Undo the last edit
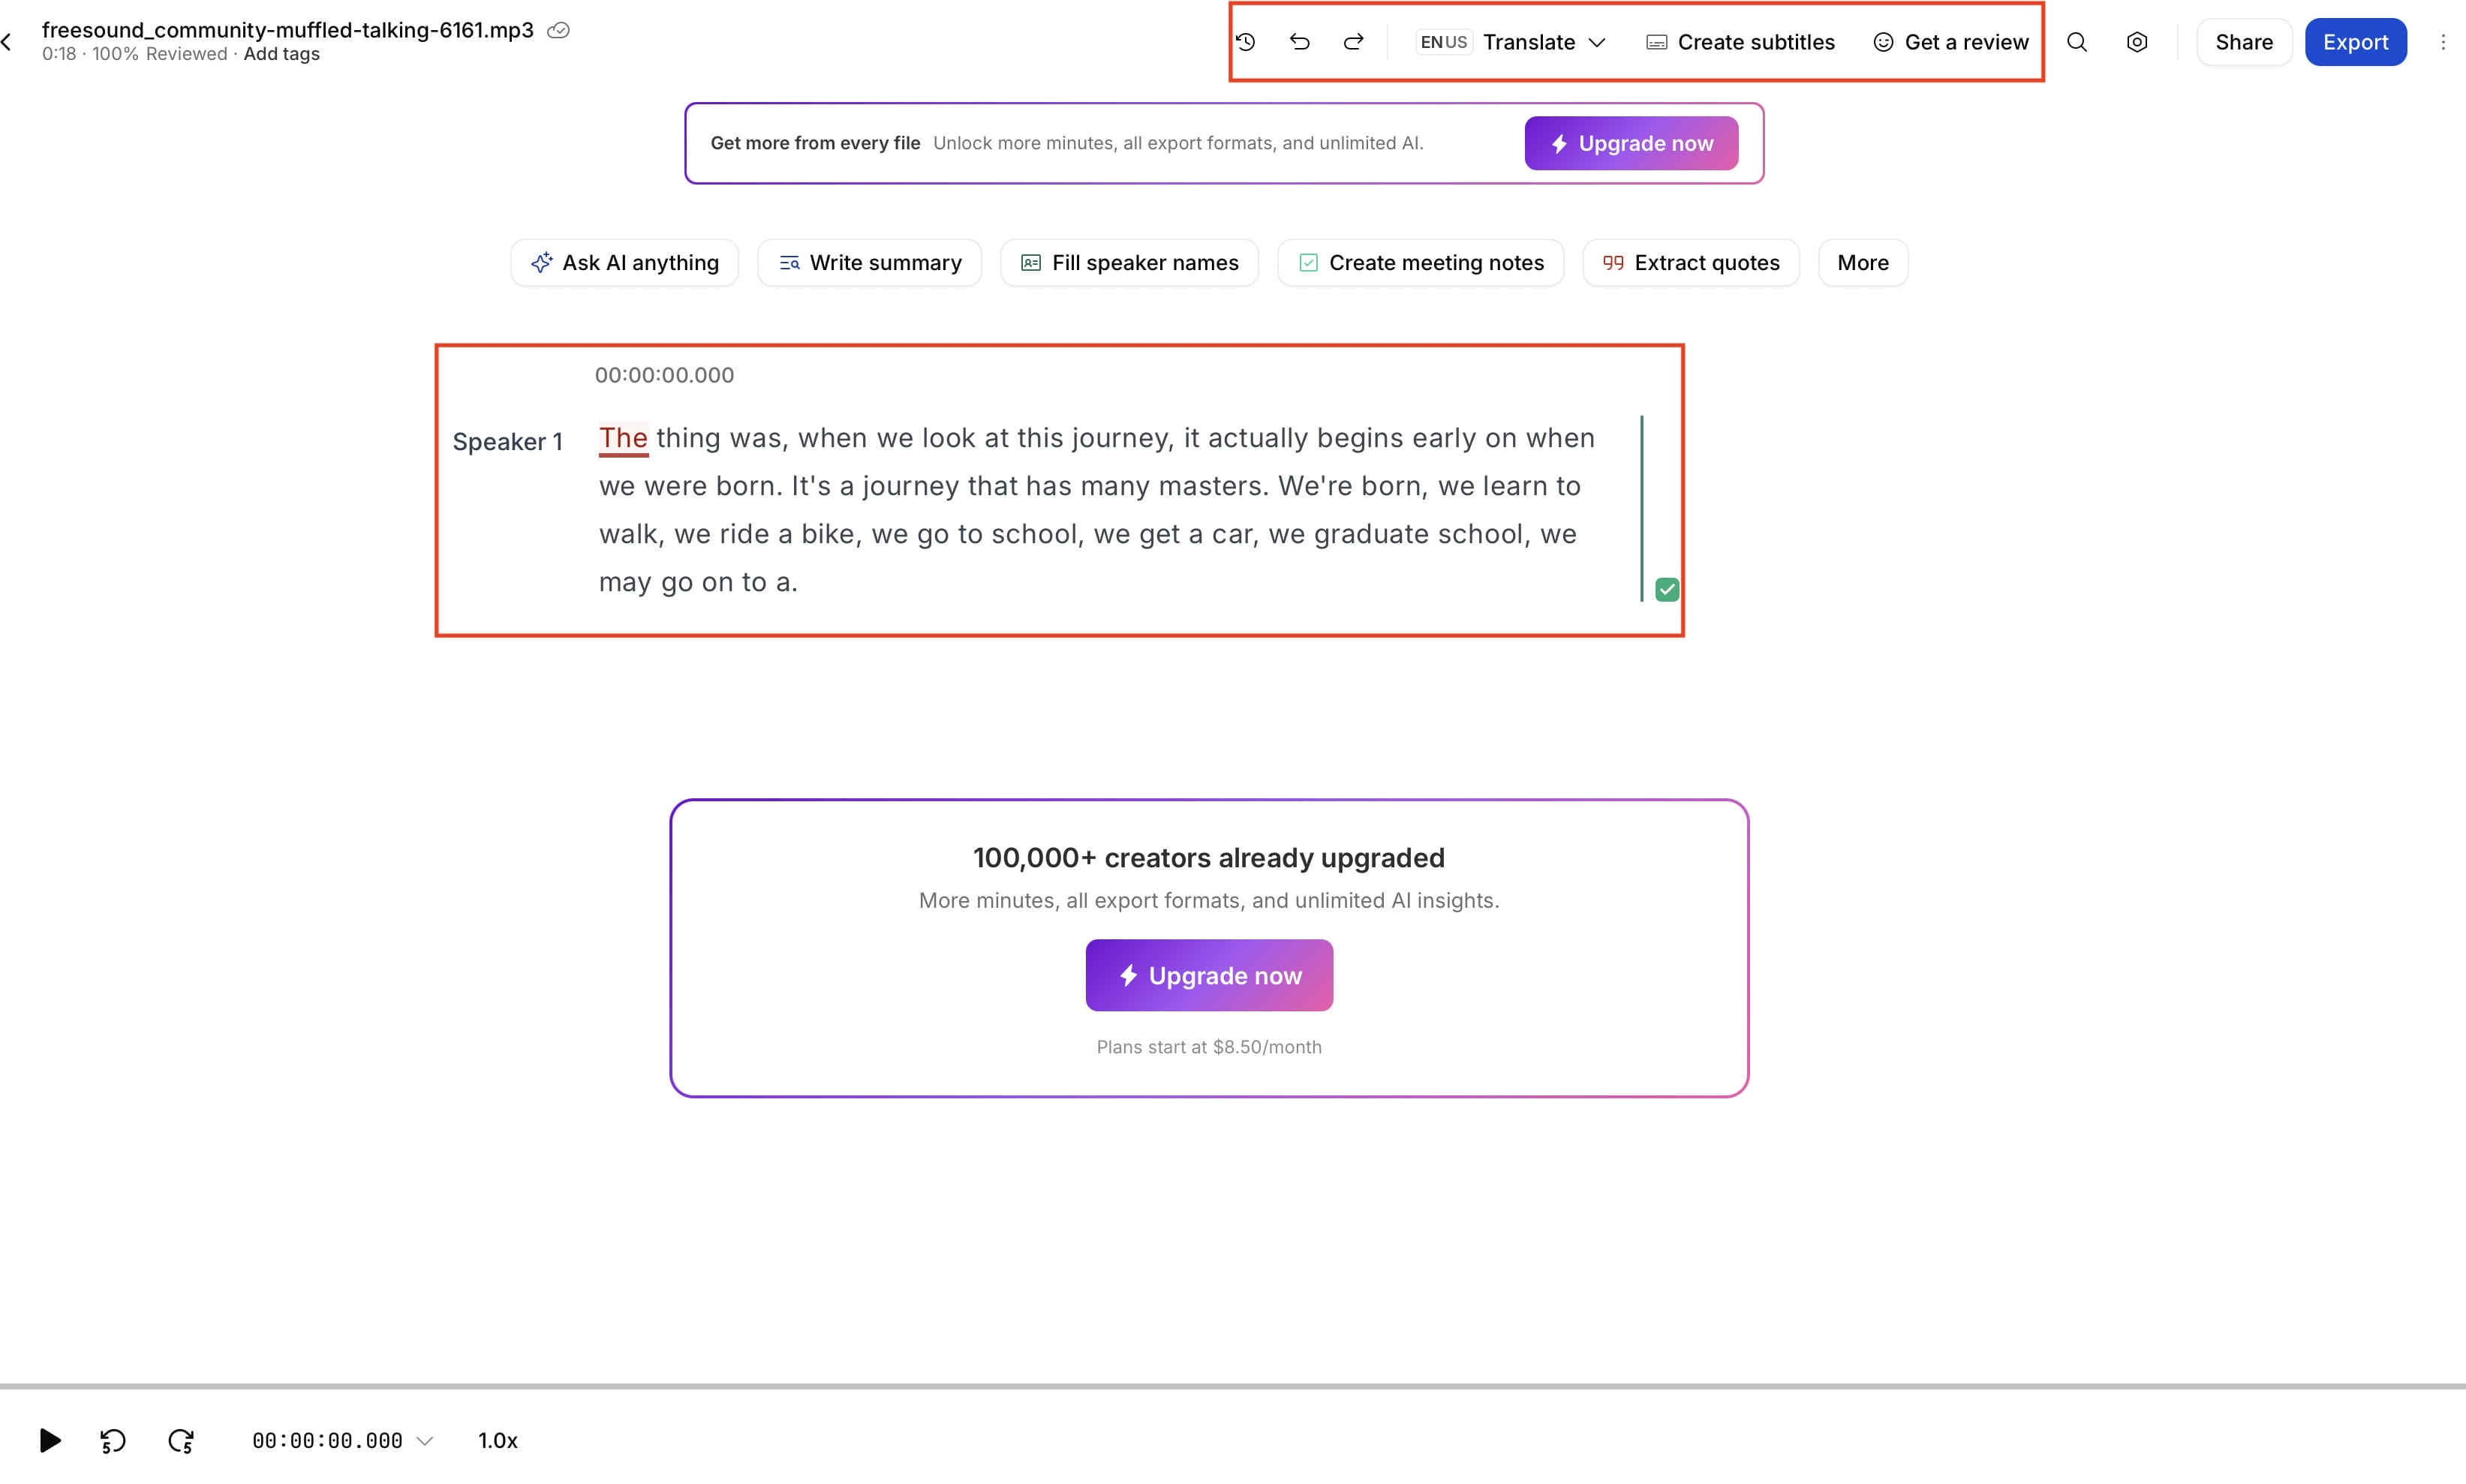Viewport: 2466px width, 1484px height. [x=1299, y=42]
